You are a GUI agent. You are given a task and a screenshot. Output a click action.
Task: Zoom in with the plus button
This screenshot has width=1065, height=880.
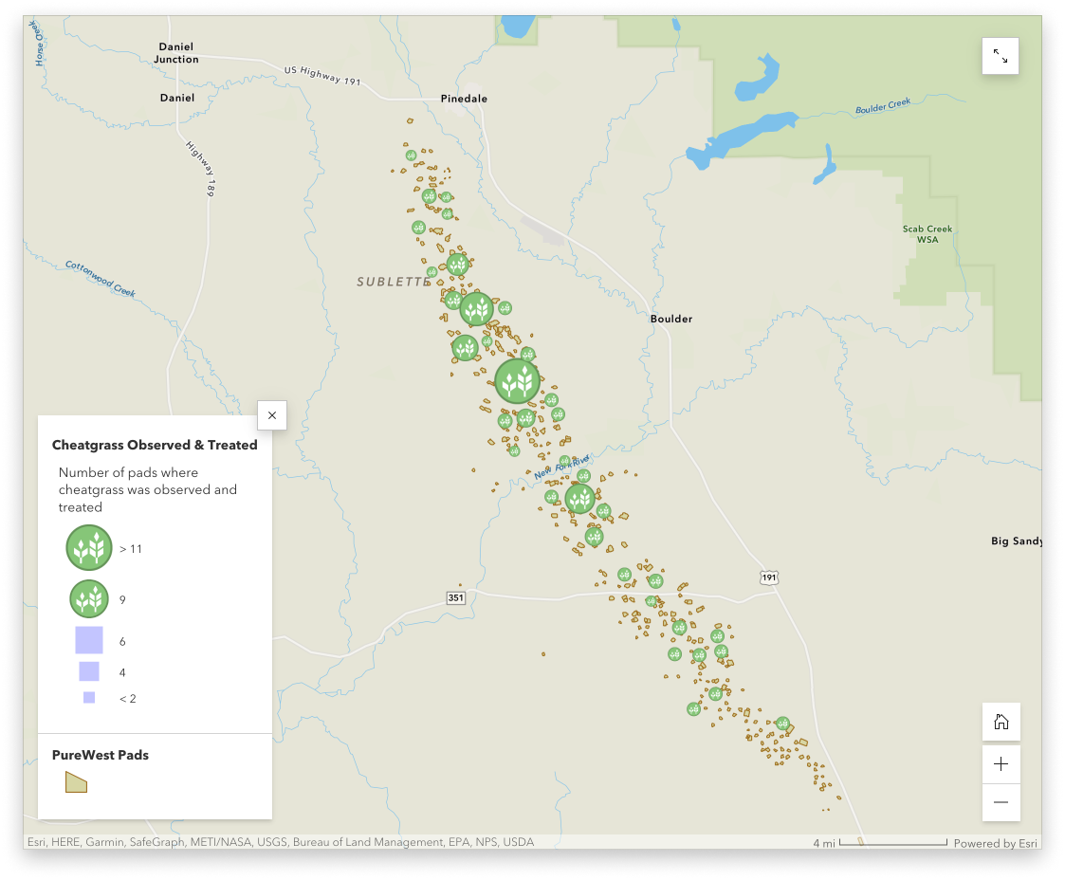tap(1001, 764)
